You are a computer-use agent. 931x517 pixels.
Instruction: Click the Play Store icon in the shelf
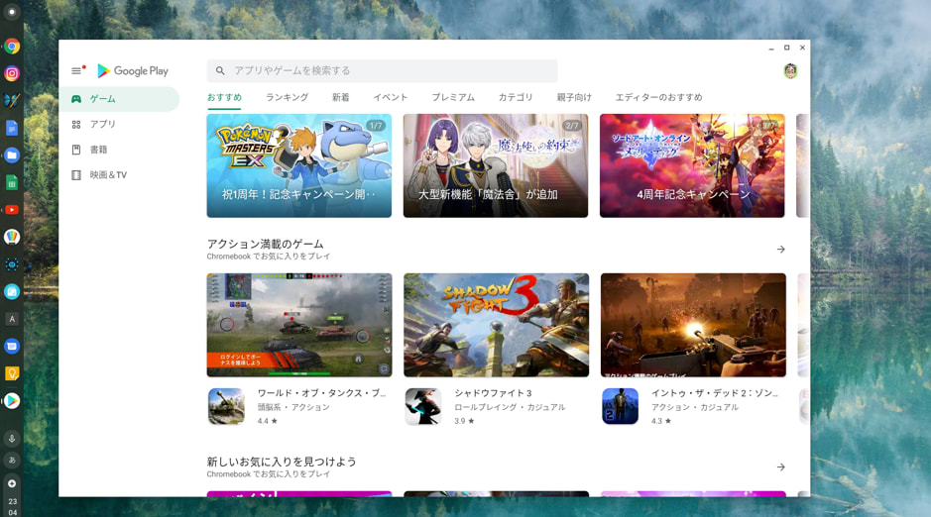coord(12,401)
